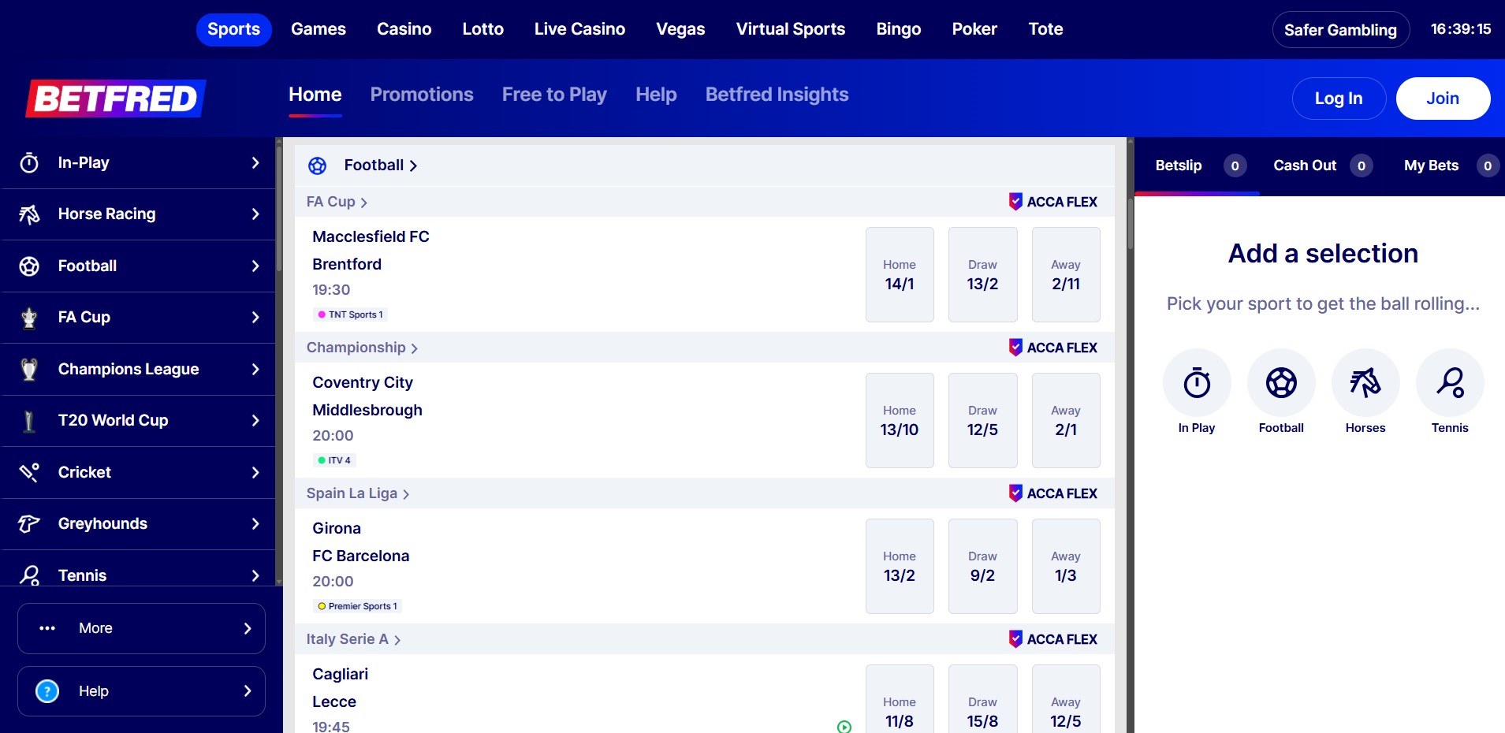Image resolution: width=1505 pixels, height=733 pixels.
Task: Click the ACCA FLEX badge for FA Cup
Action: [x=1053, y=202]
